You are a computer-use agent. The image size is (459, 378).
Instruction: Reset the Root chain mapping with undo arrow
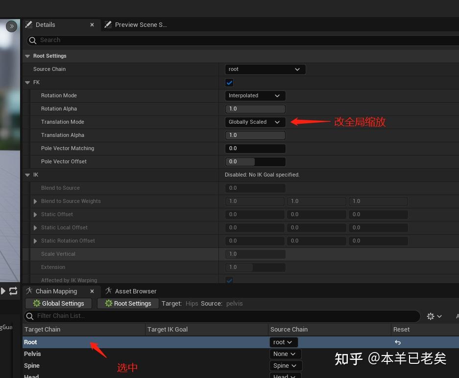[398, 342]
